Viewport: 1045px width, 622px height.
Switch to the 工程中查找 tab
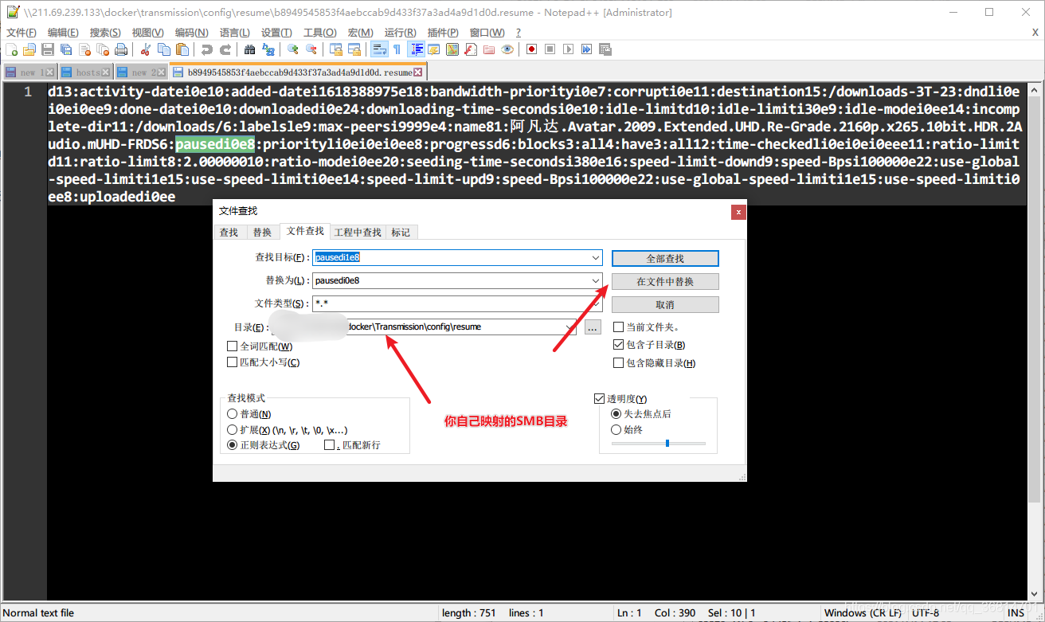tap(358, 233)
